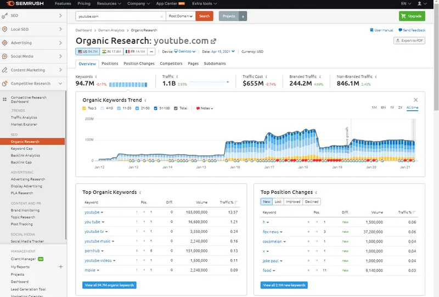Select the Improved position changes filter

coord(293,201)
